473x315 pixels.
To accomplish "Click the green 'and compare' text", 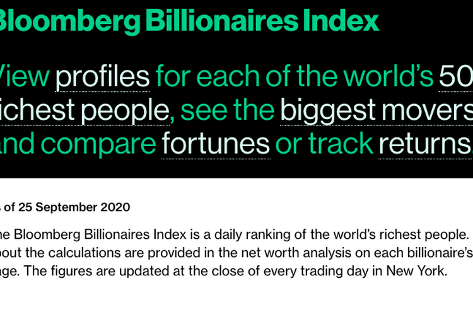I will [79, 144].
